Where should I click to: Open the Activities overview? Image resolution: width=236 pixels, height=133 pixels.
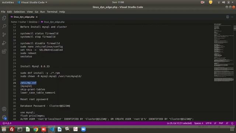tap(8, 2)
